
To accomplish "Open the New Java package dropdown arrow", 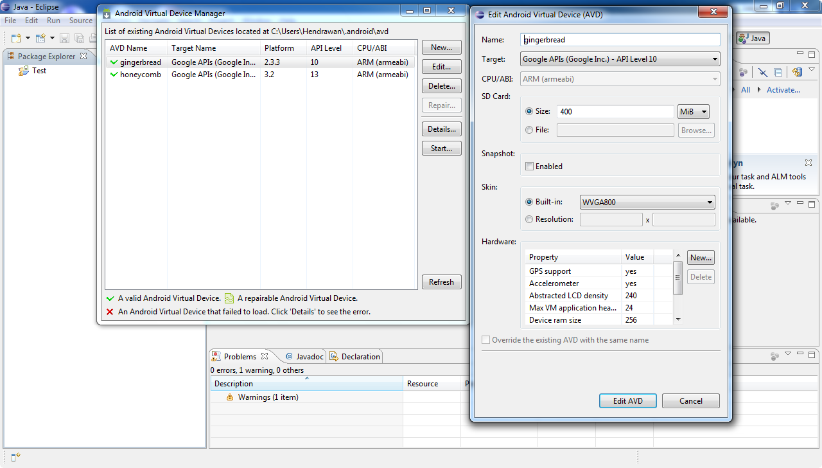I will point(52,39).
